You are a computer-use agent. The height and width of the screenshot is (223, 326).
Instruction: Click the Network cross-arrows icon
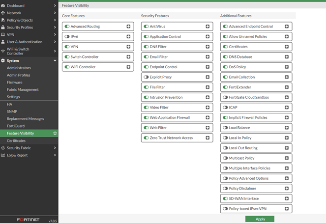tap(3, 13)
